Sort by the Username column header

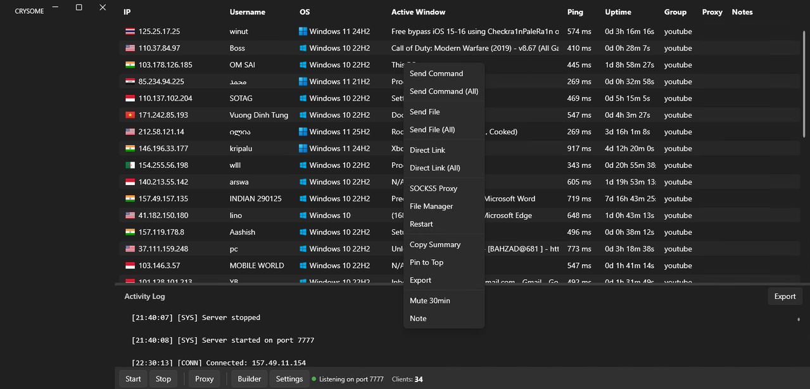[248, 12]
